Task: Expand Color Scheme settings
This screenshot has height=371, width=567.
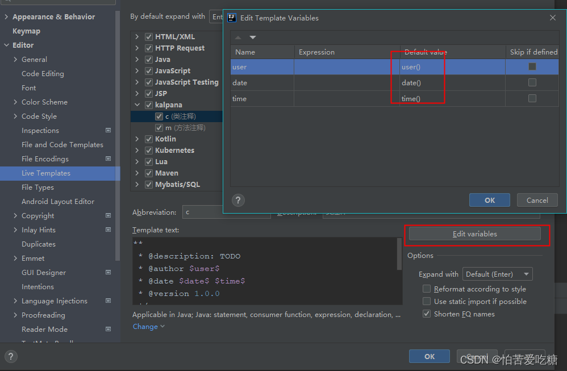Action: point(15,102)
